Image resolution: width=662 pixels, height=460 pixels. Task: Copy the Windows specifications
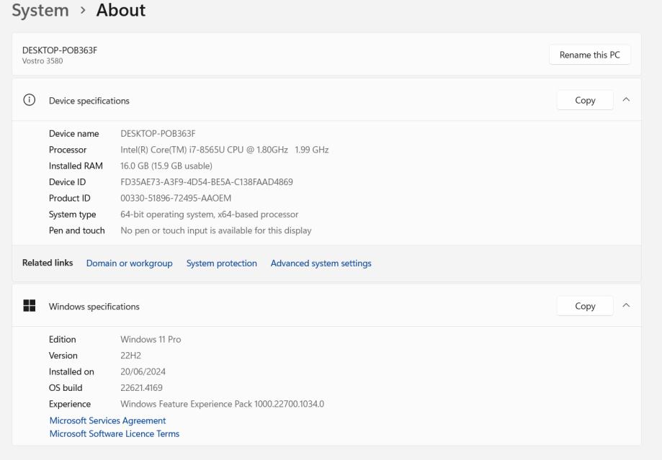click(585, 306)
